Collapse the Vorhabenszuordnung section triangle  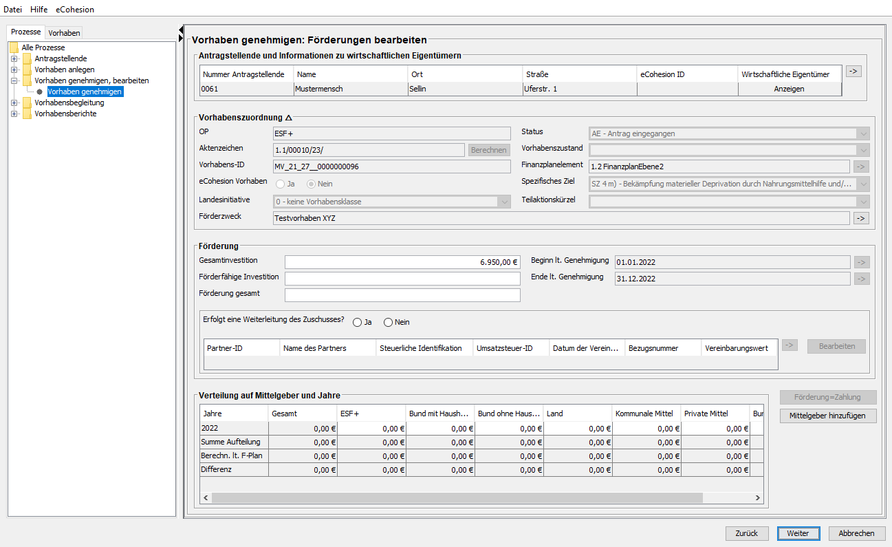(x=289, y=118)
